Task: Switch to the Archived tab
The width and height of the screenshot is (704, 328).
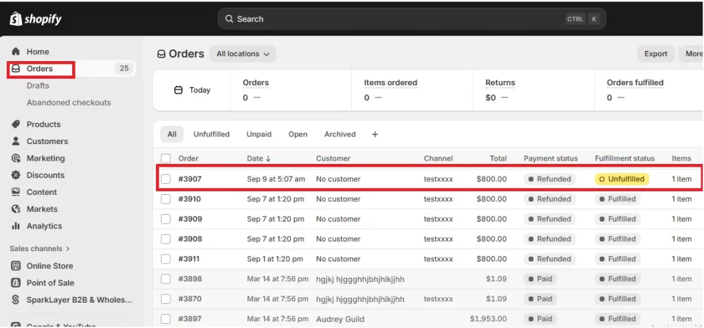Action: 340,134
